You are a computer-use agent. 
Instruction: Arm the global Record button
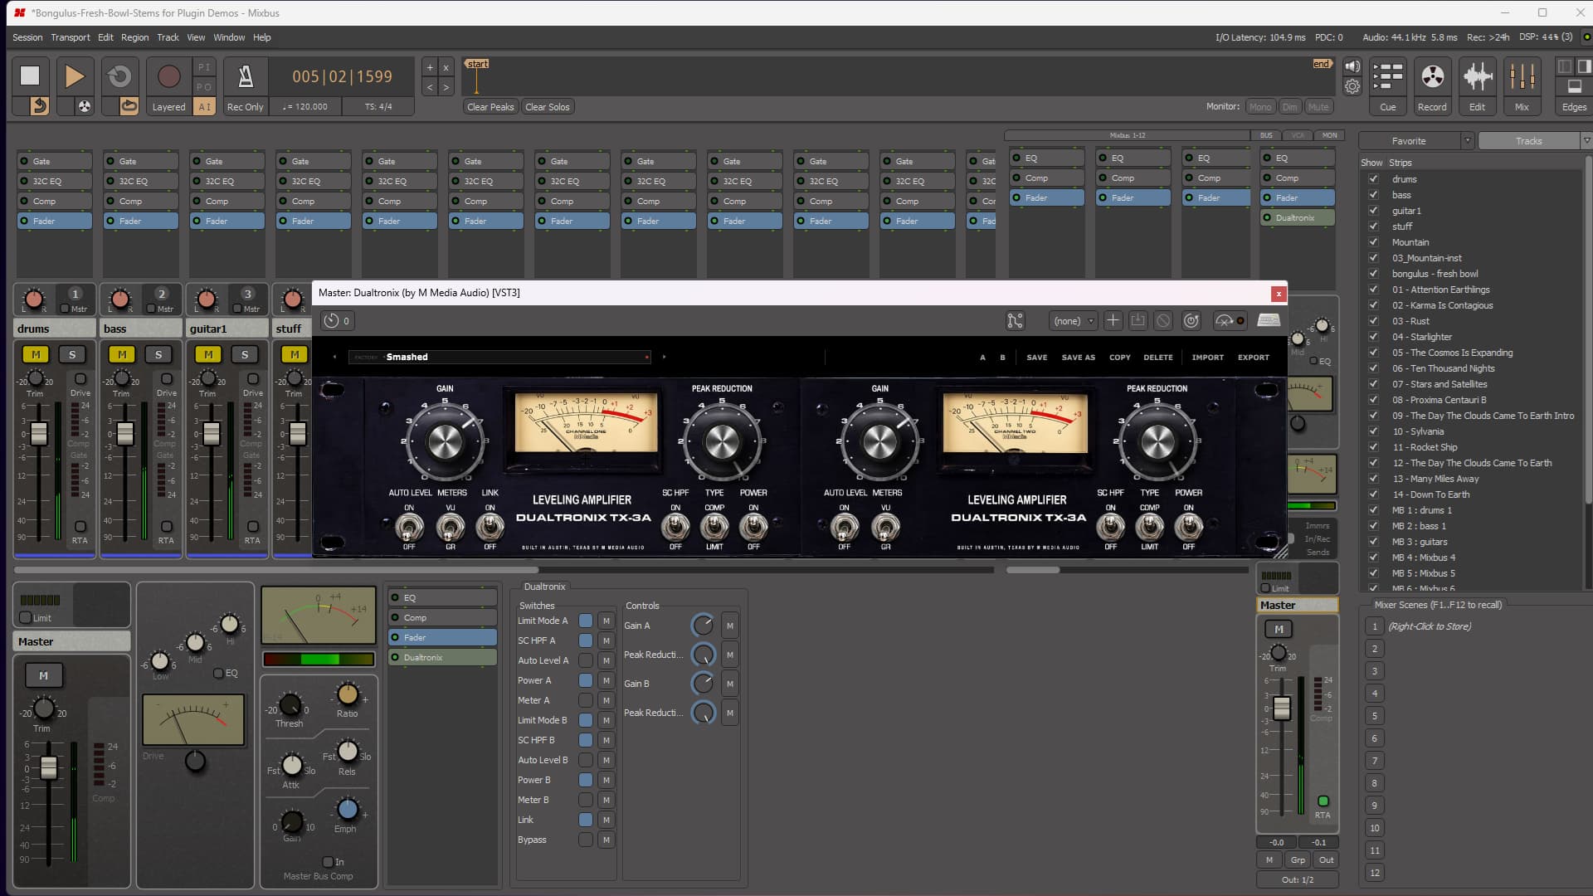pos(168,76)
